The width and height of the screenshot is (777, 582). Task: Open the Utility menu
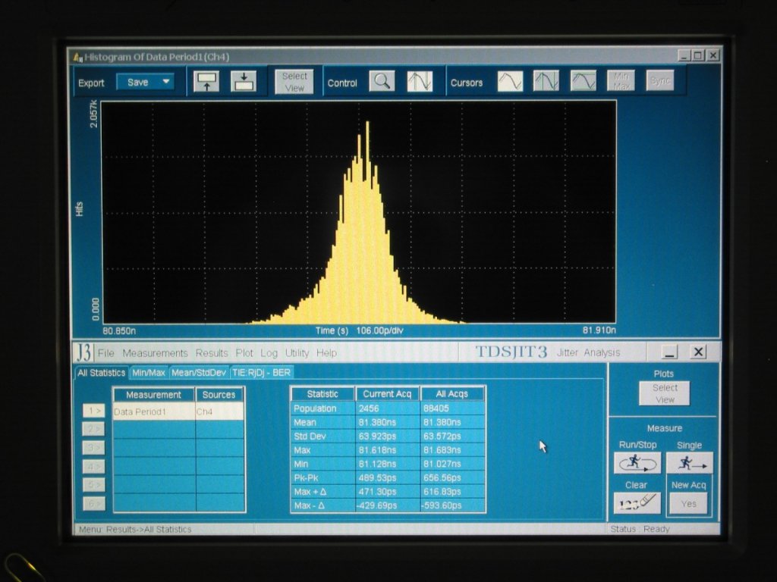pos(297,353)
